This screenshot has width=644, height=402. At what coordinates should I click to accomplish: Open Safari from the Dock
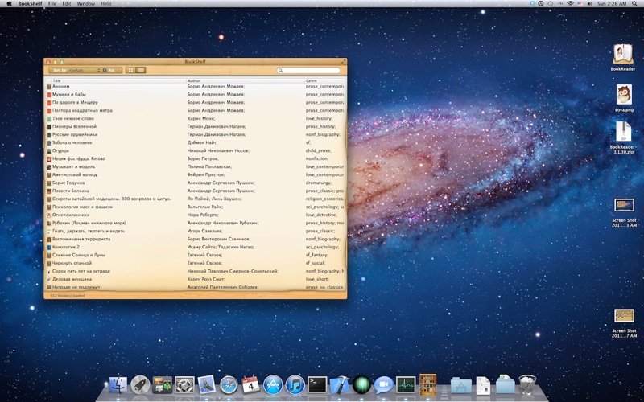(229, 385)
